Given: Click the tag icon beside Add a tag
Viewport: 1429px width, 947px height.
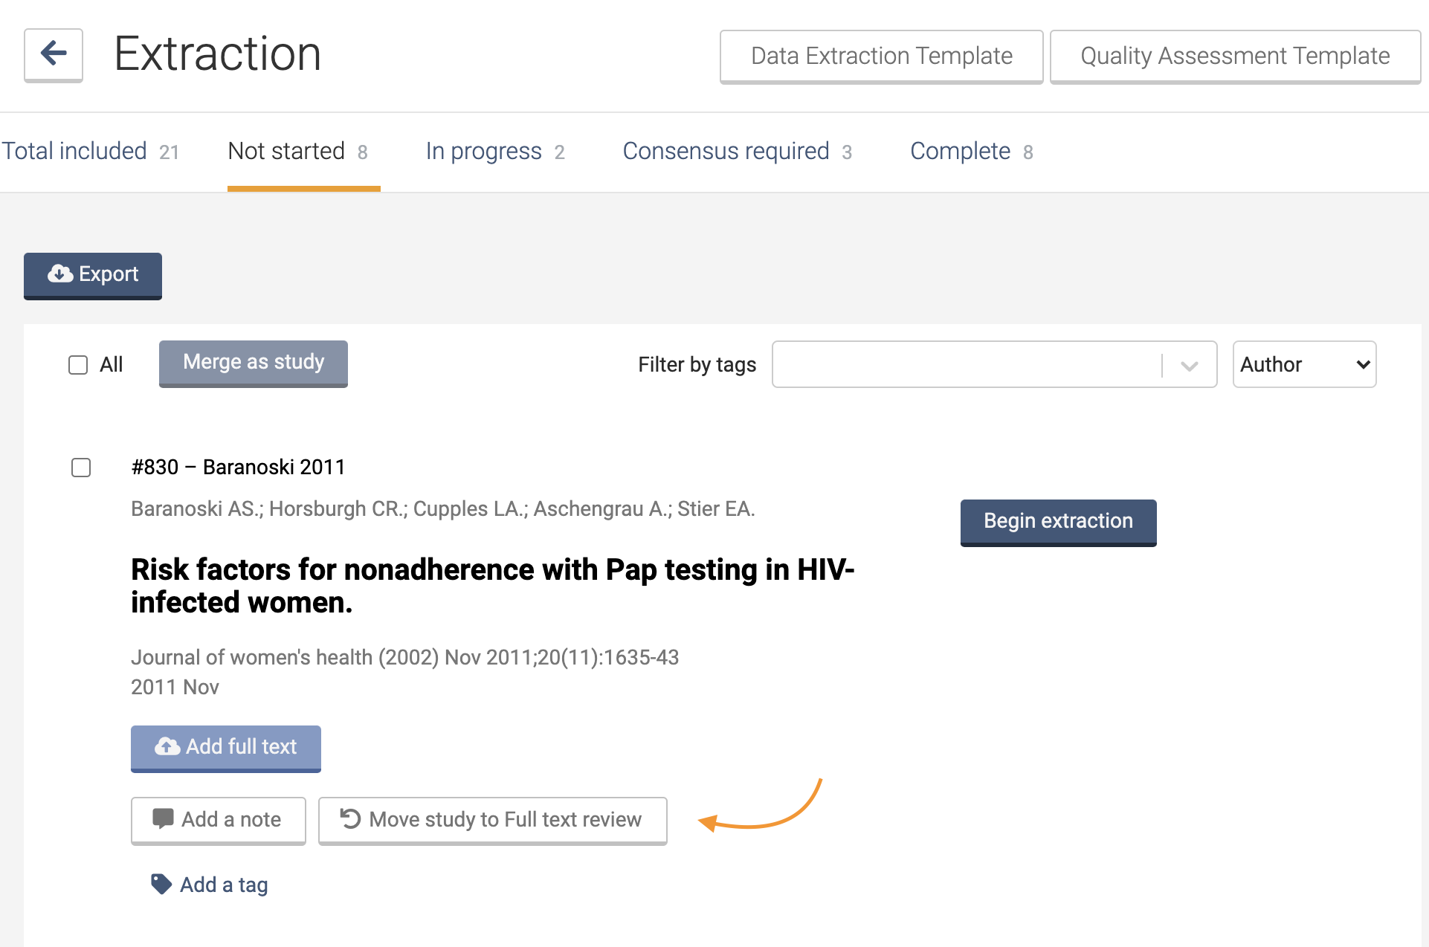Looking at the screenshot, I should click(x=161, y=884).
